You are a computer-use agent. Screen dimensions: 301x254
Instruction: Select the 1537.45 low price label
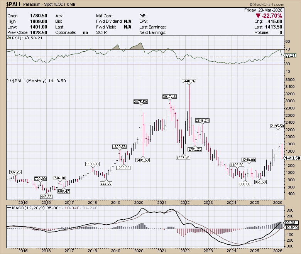(x=183, y=158)
